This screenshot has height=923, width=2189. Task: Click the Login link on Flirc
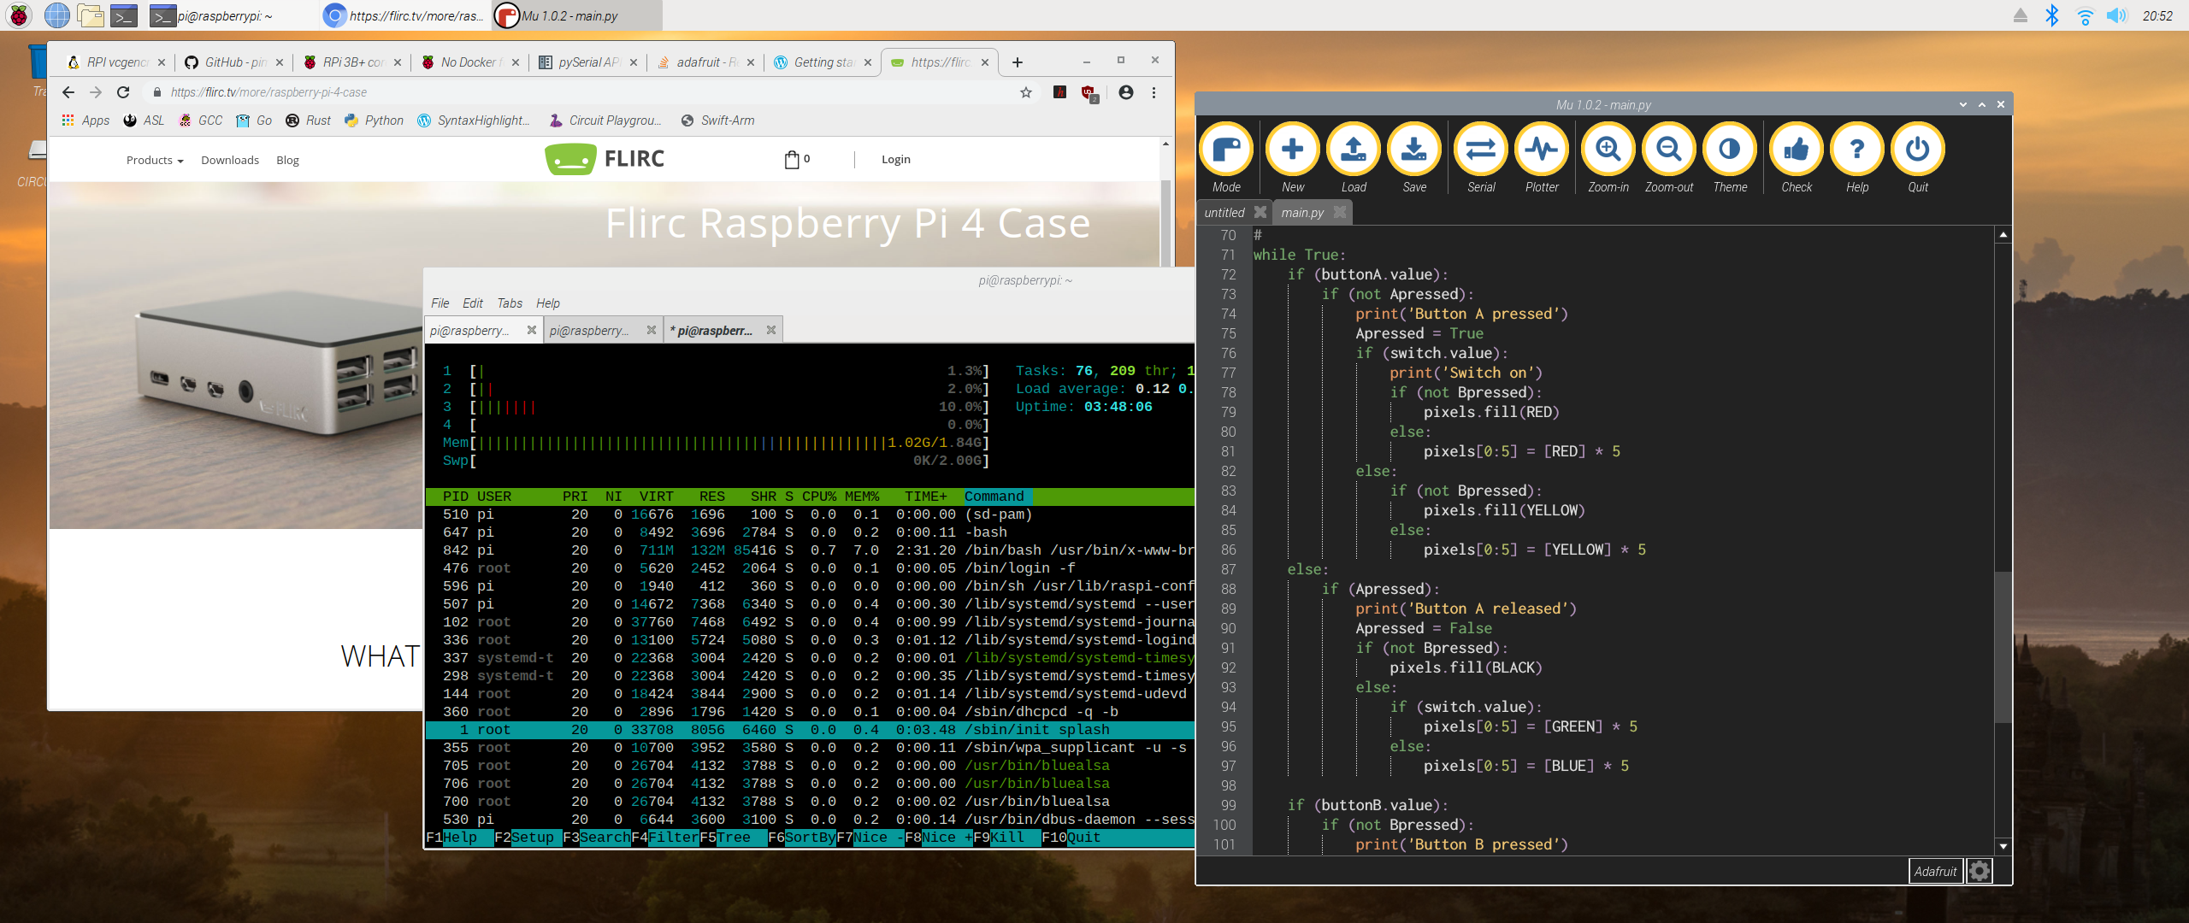tap(896, 160)
